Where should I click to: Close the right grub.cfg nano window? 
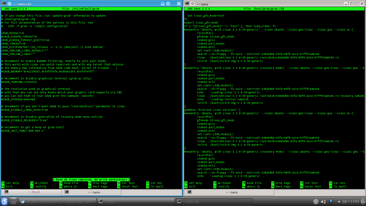(362, 3)
